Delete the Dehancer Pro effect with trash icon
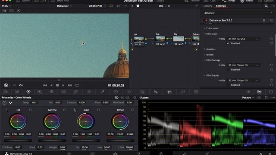The image size is (276, 155). click(x=264, y=20)
